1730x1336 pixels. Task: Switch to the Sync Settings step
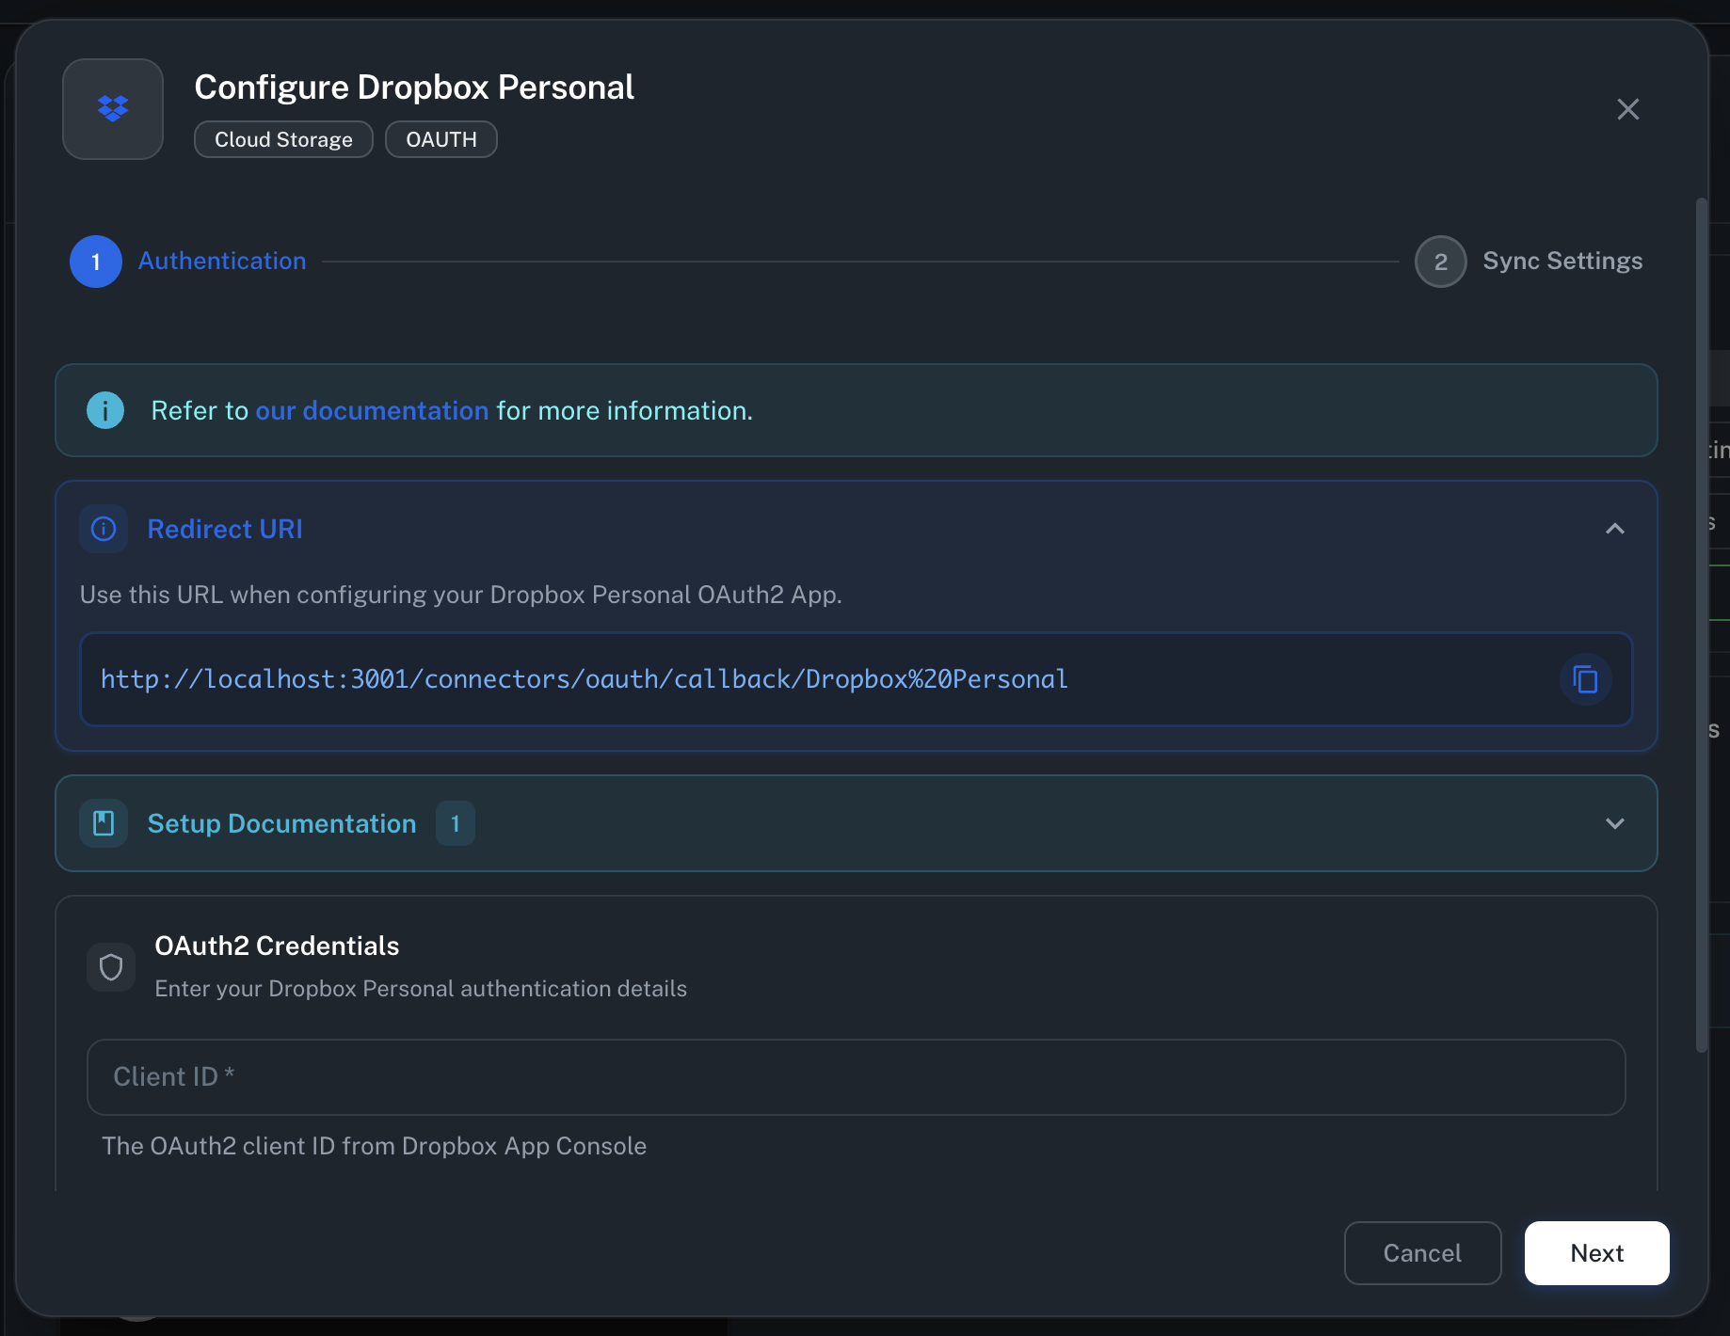1562,261
